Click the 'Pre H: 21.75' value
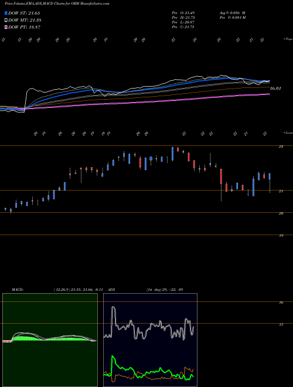This screenshot has height=387, width=293. click(183, 18)
